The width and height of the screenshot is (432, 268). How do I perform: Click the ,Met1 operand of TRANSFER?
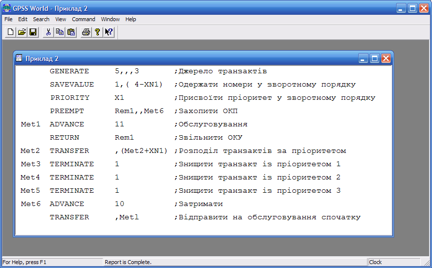[x=127, y=217]
